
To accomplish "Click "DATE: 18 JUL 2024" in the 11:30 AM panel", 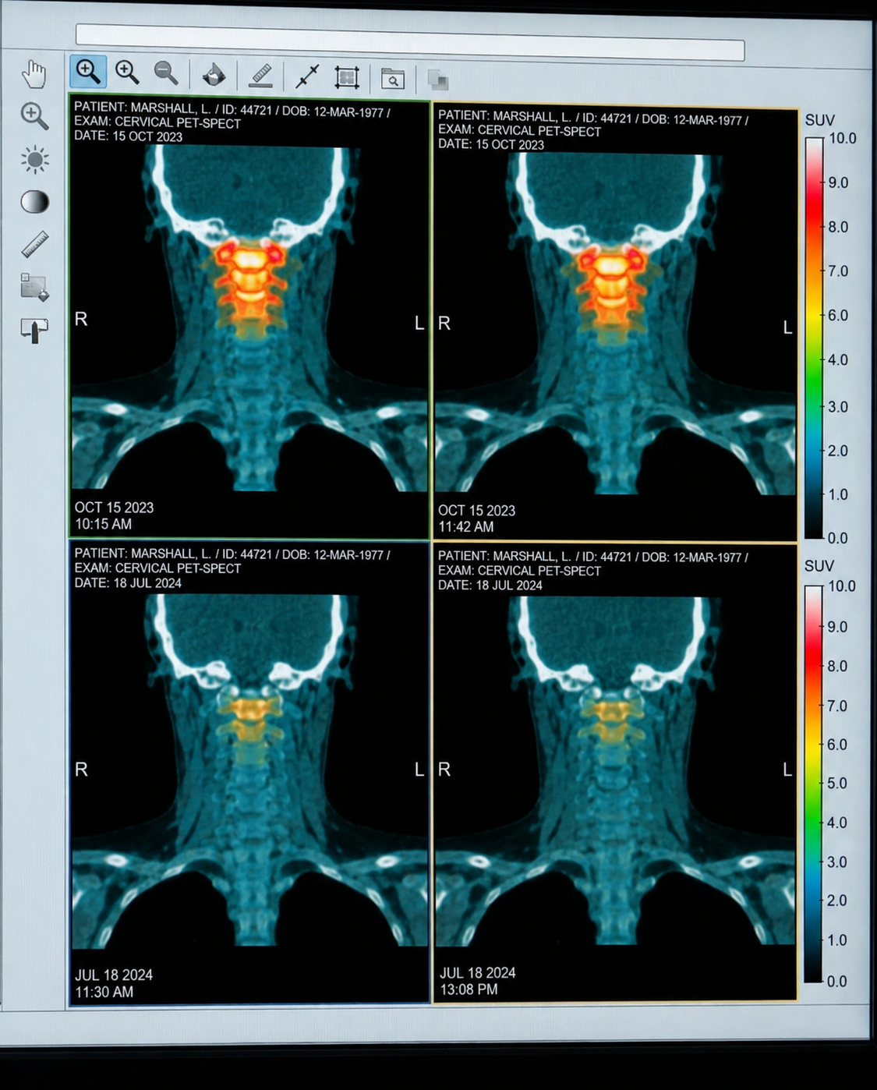I will (128, 582).
